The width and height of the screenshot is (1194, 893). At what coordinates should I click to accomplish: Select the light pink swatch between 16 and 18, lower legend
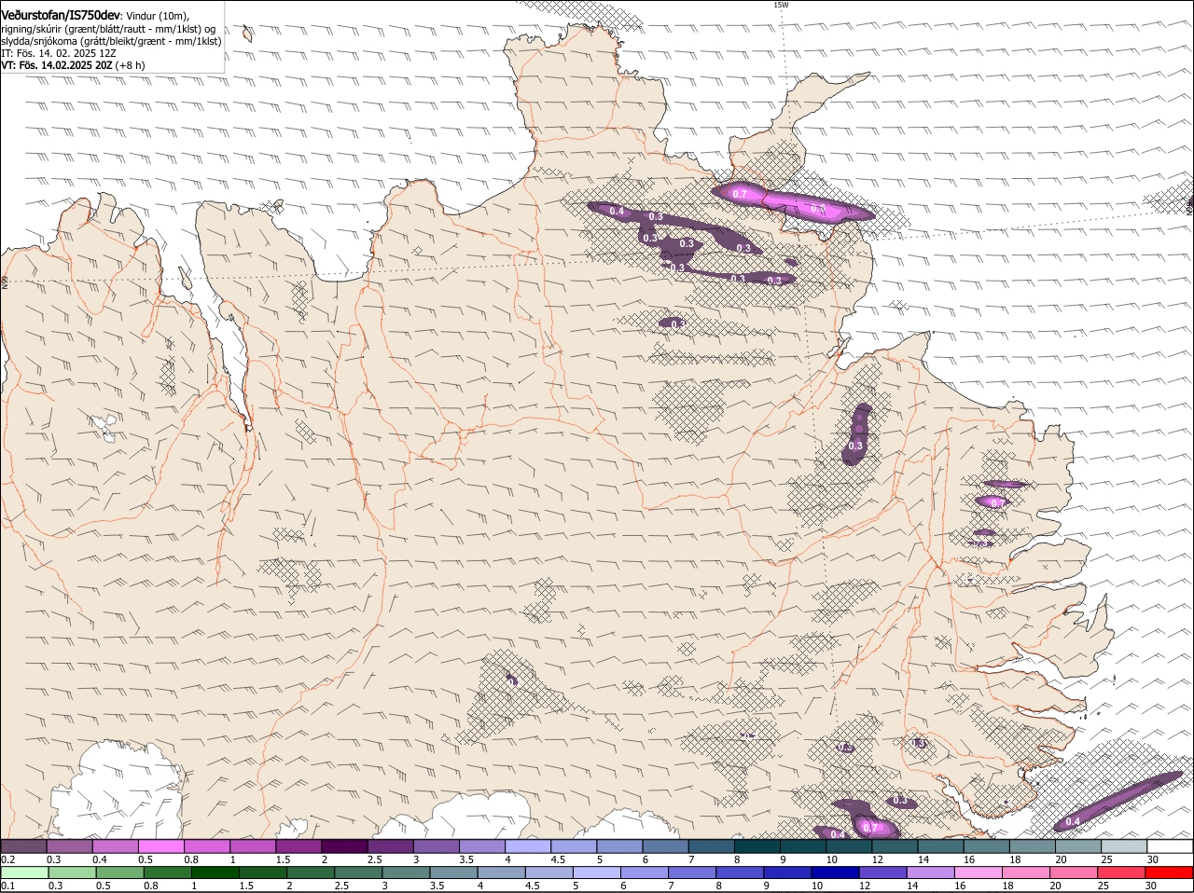pyautogui.click(x=979, y=873)
